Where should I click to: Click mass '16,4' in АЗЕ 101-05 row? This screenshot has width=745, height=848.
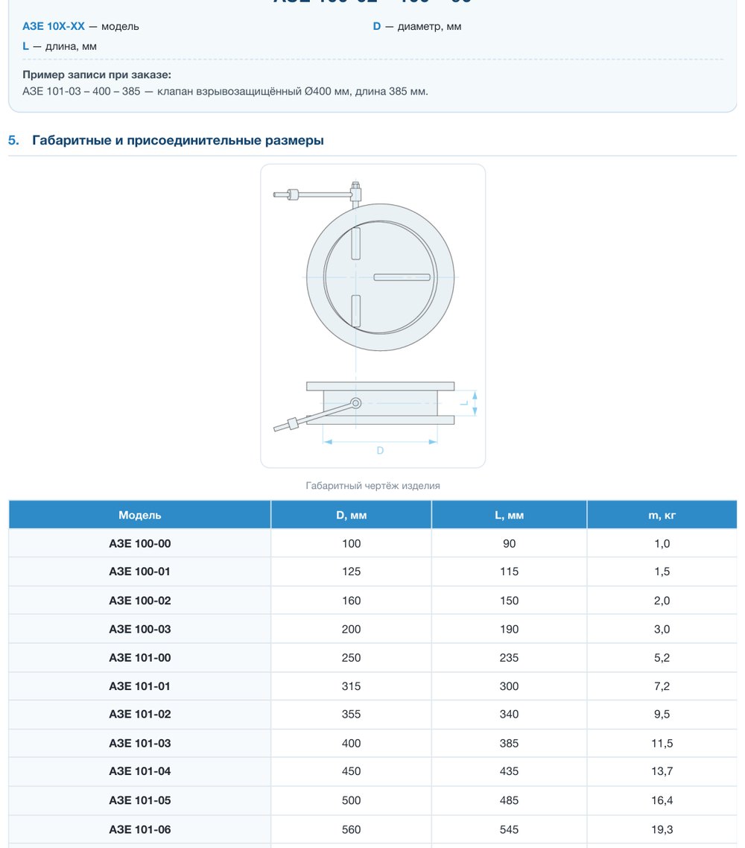click(662, 800)
